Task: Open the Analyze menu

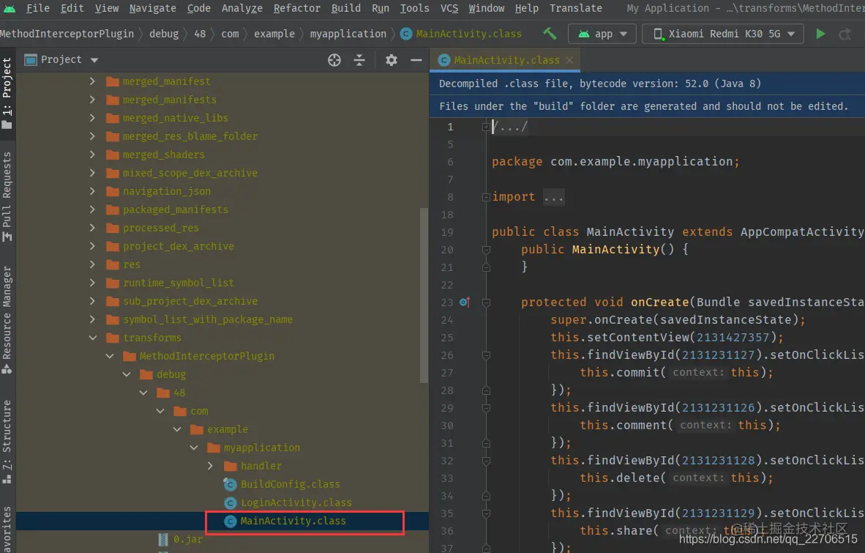Action: (242, 8)
